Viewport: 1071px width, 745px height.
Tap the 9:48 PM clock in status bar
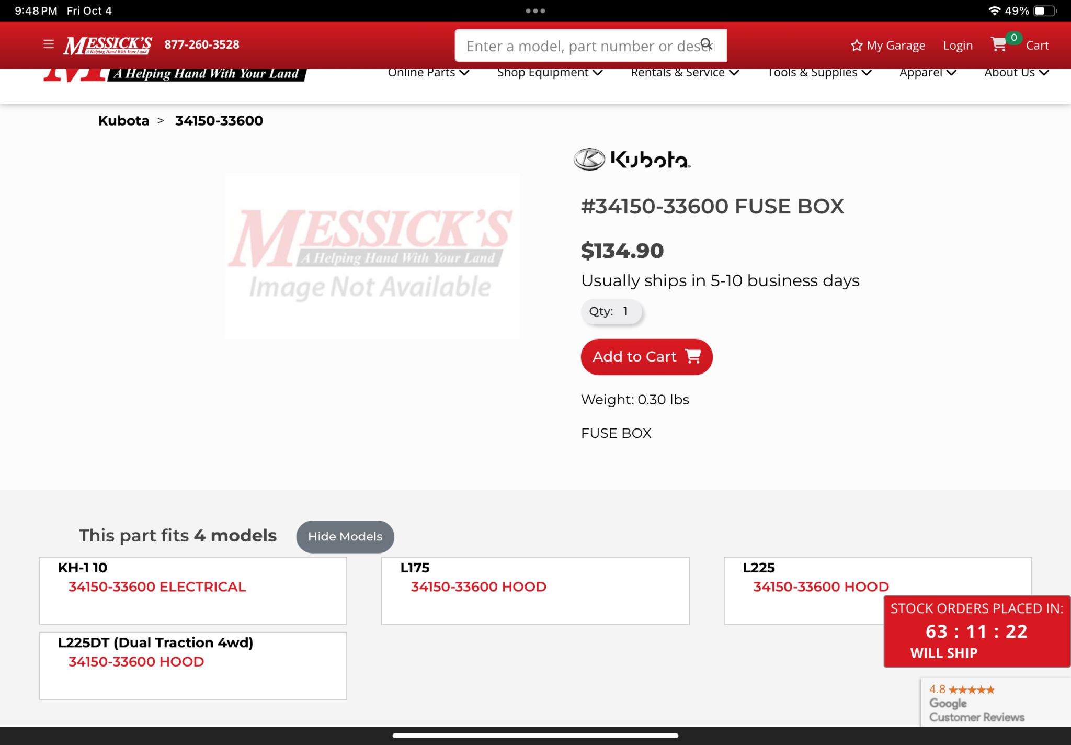[x=36, y=11]
